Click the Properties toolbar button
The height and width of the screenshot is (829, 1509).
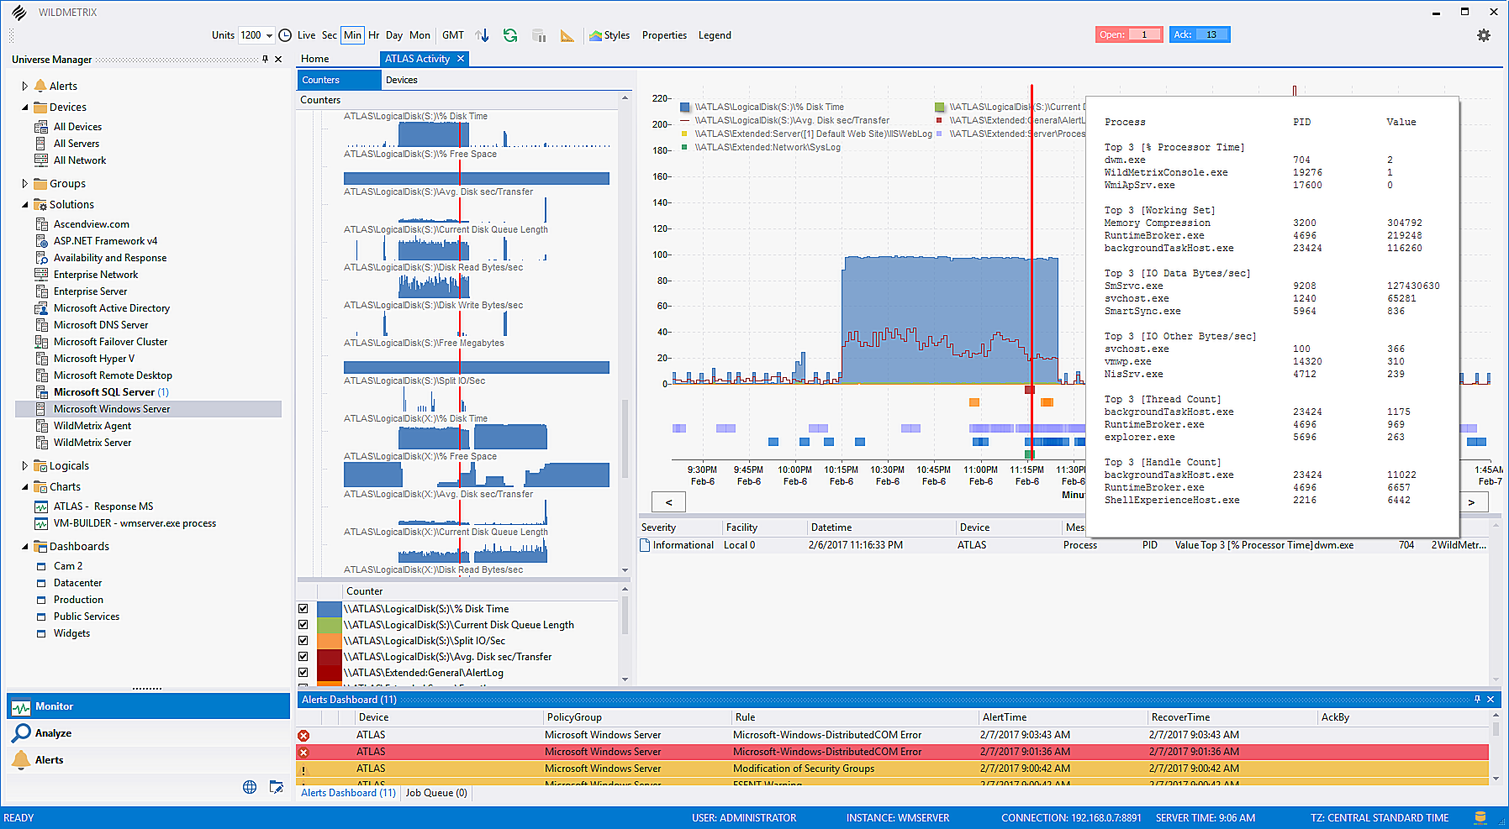point(664,35)
